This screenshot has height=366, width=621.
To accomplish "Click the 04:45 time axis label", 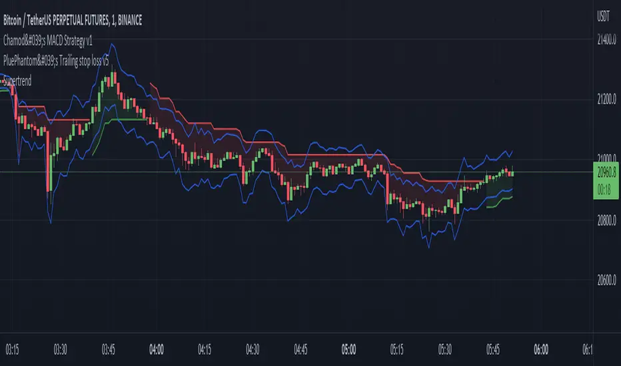I will [x=301, y=349].
